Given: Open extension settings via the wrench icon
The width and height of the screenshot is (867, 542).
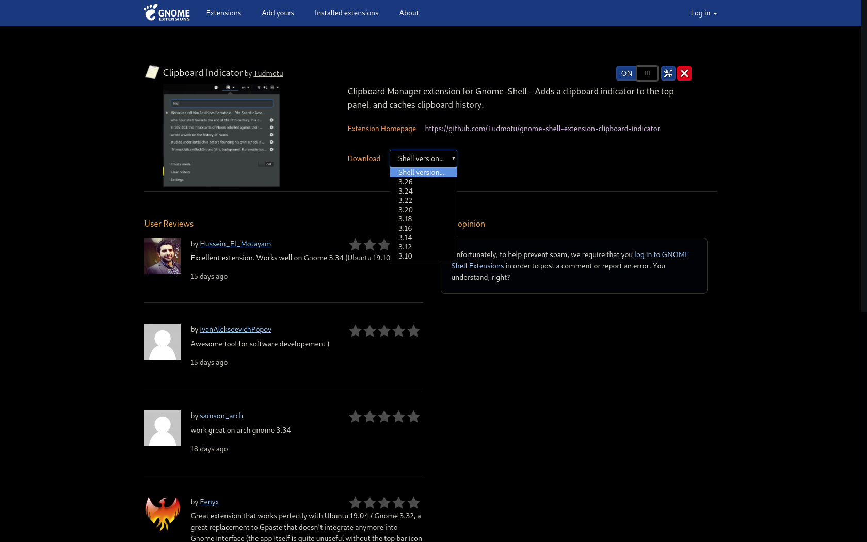Looking at the screenshot, I should [668, 73].
